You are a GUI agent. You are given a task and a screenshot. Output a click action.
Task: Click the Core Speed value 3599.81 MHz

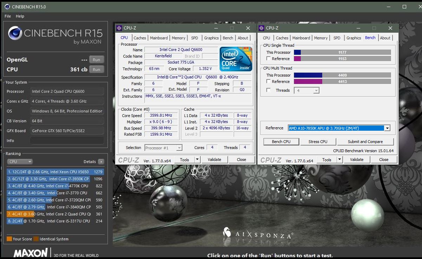point(162,116)
